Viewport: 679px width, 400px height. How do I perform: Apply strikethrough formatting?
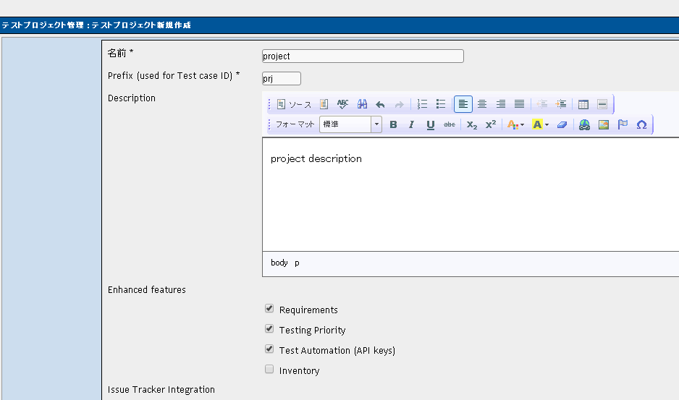(450, 124)
